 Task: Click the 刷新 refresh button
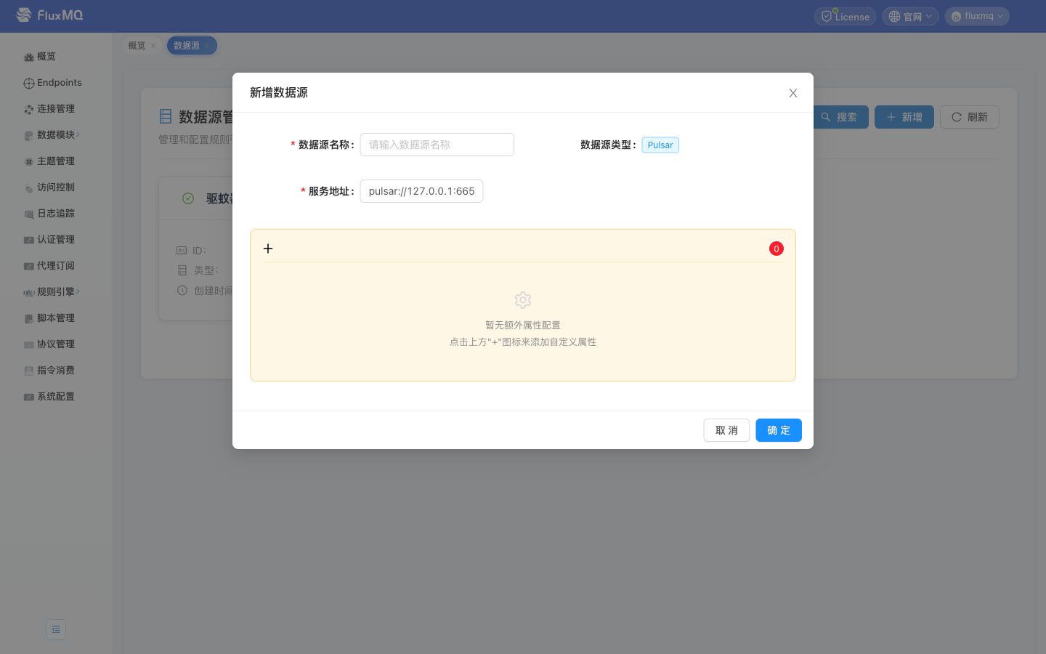pos(969,117)
